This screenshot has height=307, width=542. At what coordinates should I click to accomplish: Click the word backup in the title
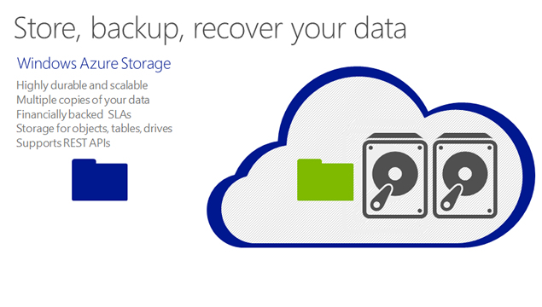coord(135,29)
